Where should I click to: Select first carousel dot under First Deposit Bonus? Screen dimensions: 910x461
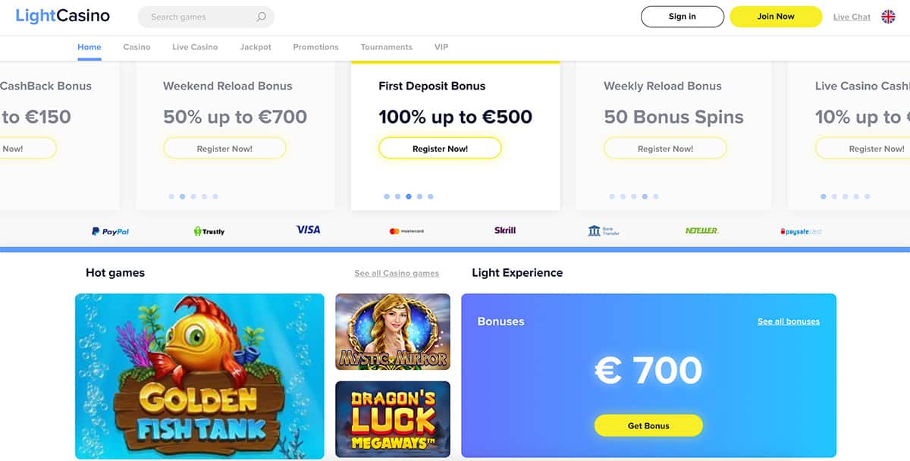point(387,196)
